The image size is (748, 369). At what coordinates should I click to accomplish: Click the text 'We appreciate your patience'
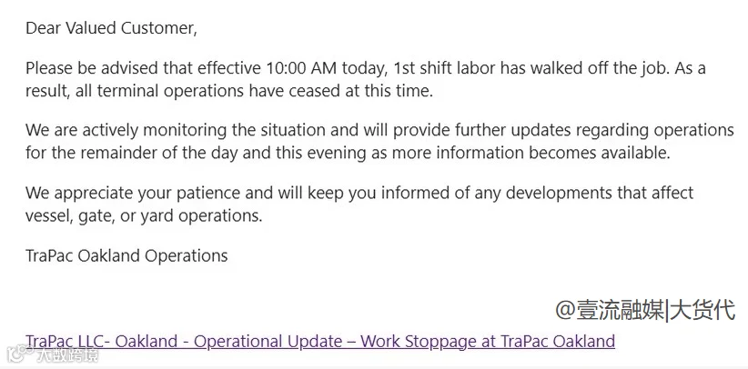(x=133, y=193)
